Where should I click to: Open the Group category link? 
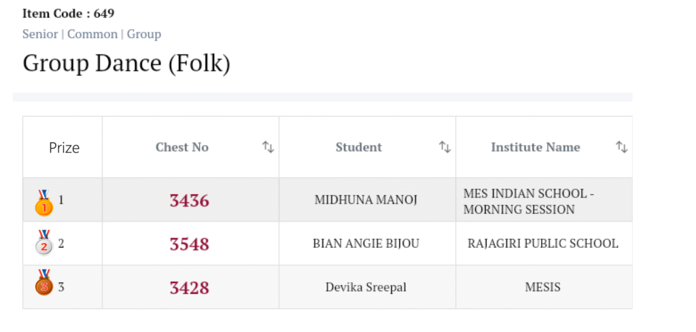coord(144,34)
